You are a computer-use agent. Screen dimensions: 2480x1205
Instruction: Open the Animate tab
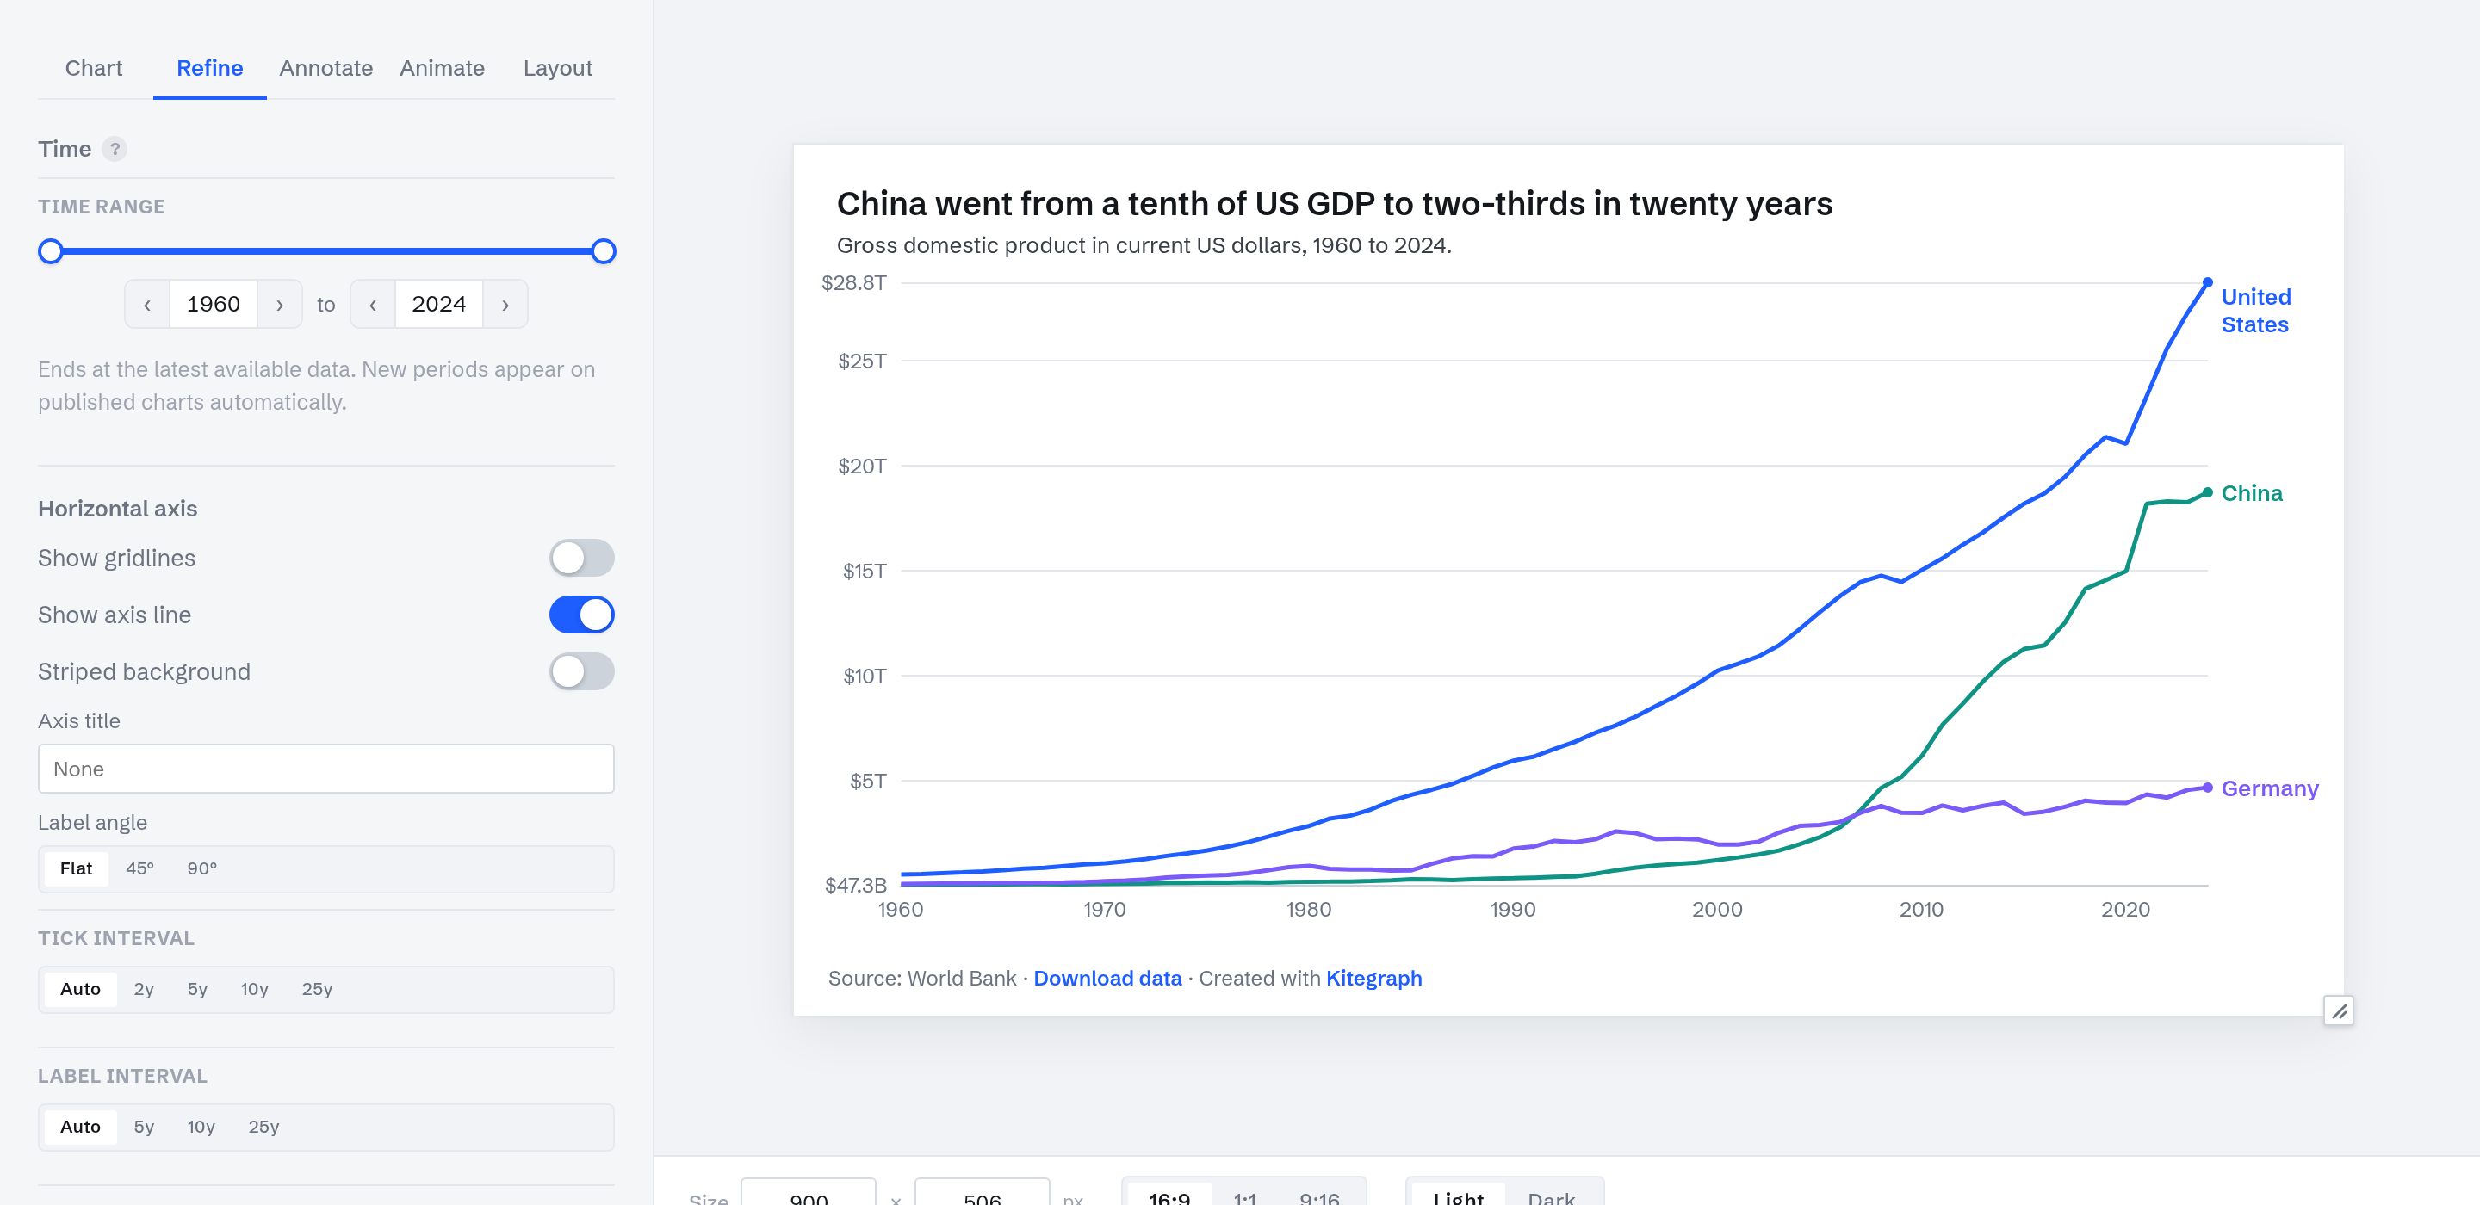tap(442, 68)
